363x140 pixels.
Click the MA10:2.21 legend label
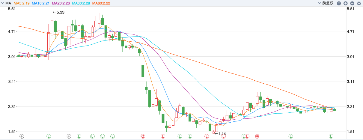coord(41,3)
